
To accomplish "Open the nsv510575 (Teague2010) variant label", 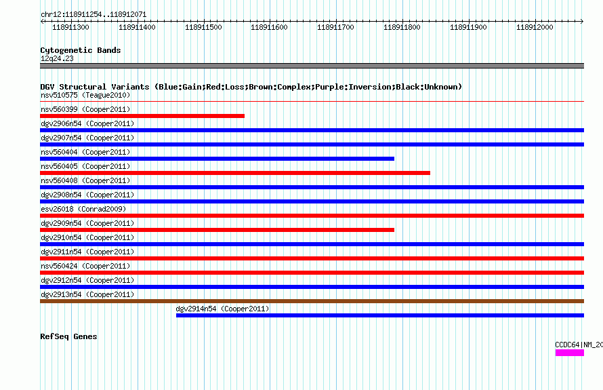I will point(85,95).
